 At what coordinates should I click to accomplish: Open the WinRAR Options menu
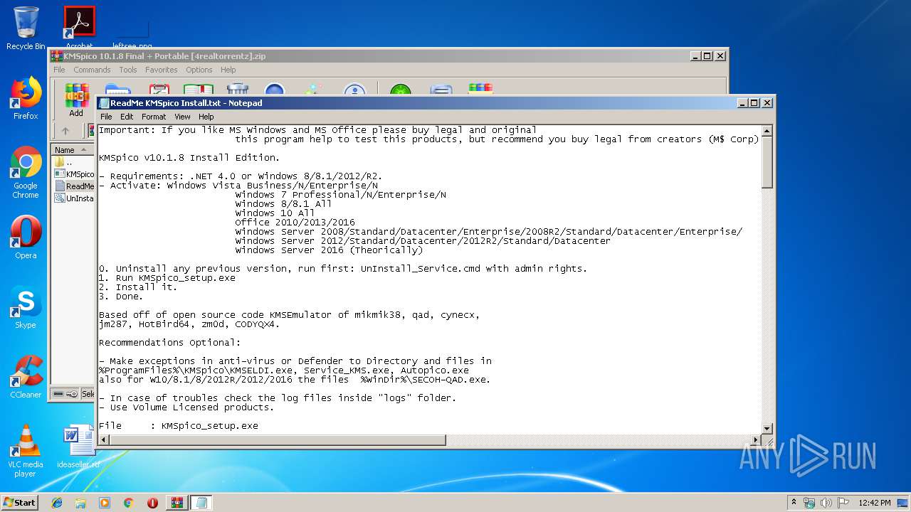click(199, 70)
